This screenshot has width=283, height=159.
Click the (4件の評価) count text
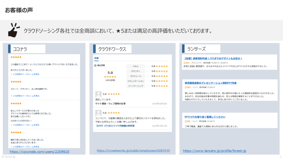click(110, 80)
